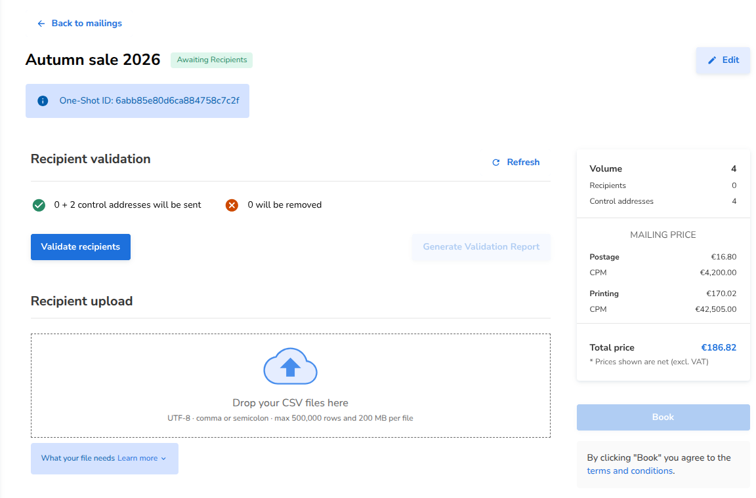Click the Total price €186.82 value
756x498 pixels.
coord(719,347)
